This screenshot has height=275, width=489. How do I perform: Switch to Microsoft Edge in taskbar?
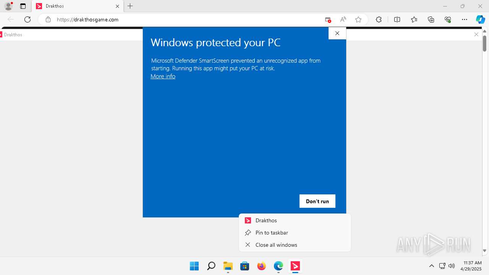point(279,266)
